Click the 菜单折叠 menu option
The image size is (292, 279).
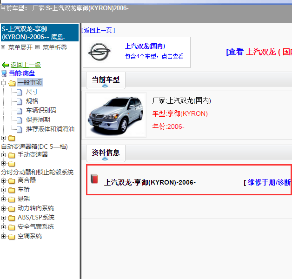(55, 47)
